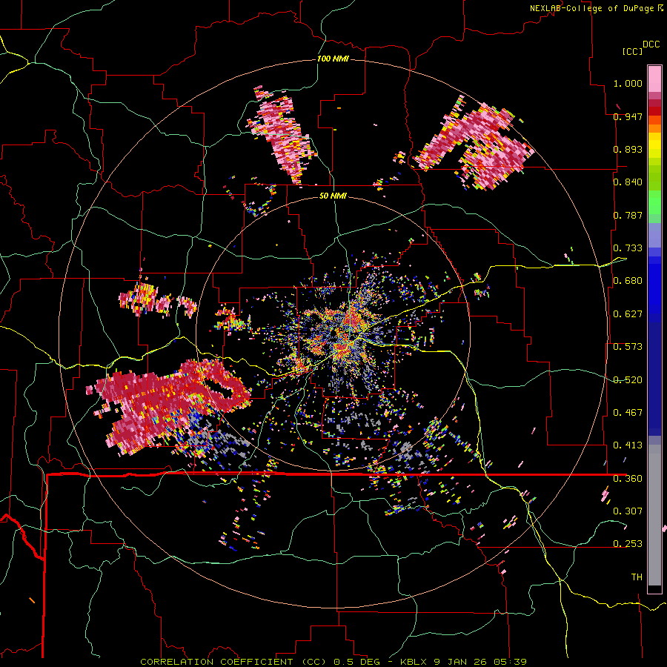
Task: Click the 1.000 value on color scale
Action: [x=628, y=83]
